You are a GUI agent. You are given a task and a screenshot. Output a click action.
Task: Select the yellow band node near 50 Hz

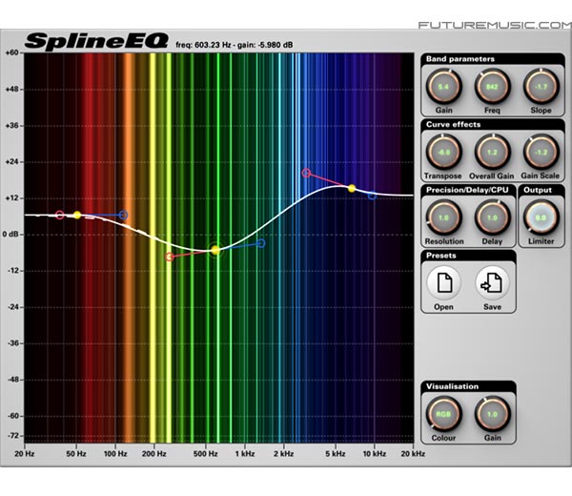tap(77, 215)
